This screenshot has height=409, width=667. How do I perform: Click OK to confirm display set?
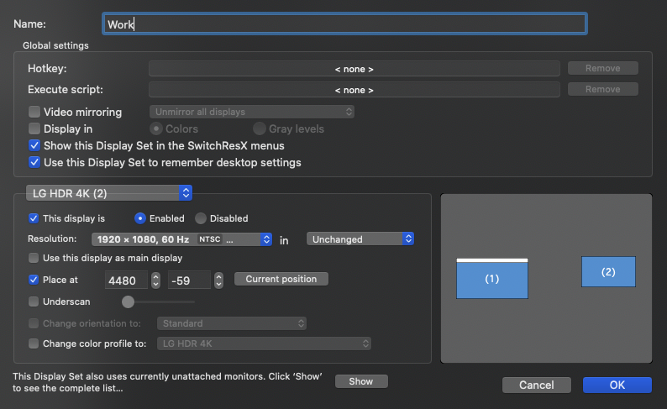[617, 385]
